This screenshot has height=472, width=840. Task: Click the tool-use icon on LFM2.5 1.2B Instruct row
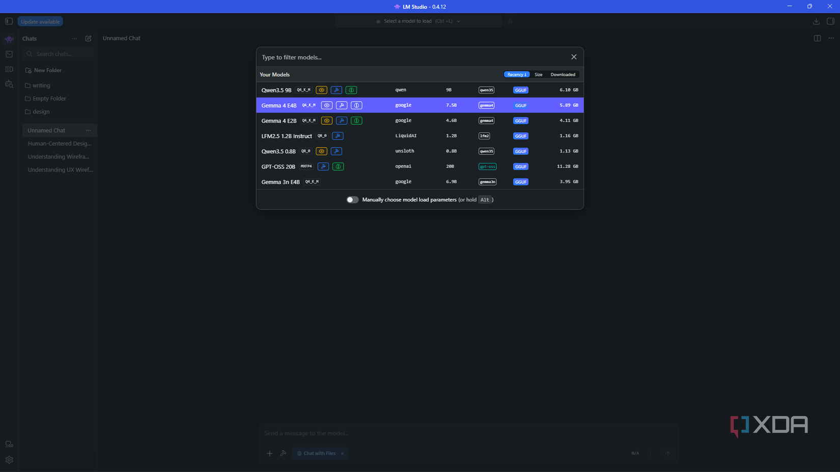click(338, 136)
